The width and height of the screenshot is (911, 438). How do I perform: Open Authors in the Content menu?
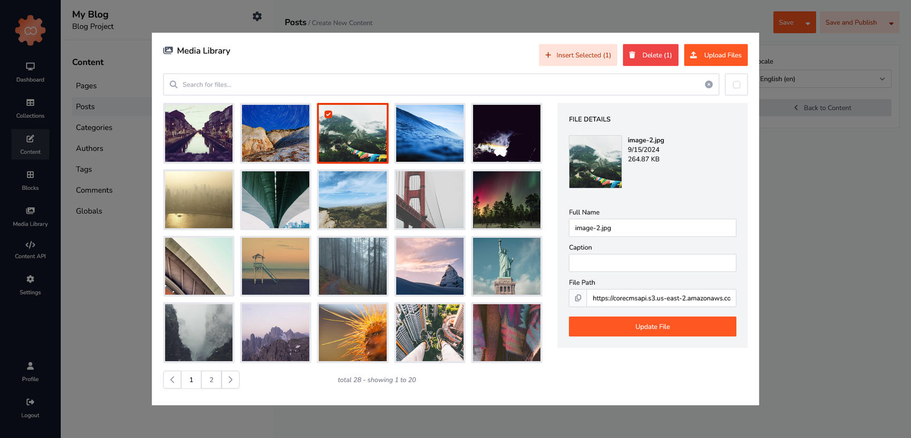coord(89,149)
